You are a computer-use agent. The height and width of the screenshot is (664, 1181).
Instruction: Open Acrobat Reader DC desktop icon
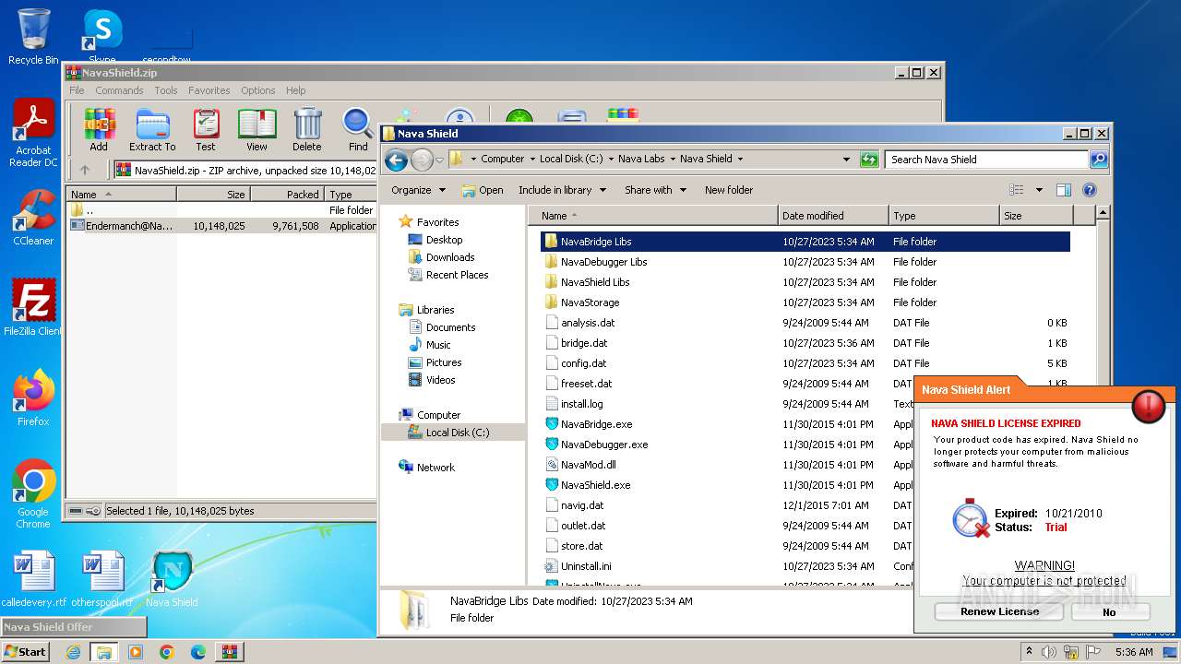[x=33, y=134]
